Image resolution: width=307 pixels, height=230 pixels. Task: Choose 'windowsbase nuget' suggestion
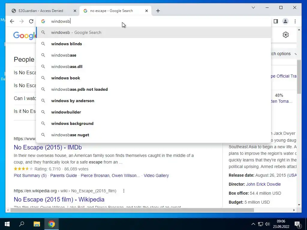coord(154,135)
